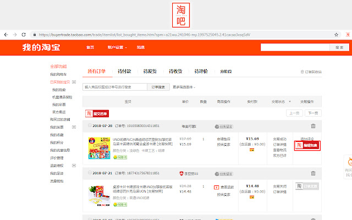Open 我的足迹 in the sidebar
Image resolution: width=352 pixels, height=220 pixels.
pos(57,173)
